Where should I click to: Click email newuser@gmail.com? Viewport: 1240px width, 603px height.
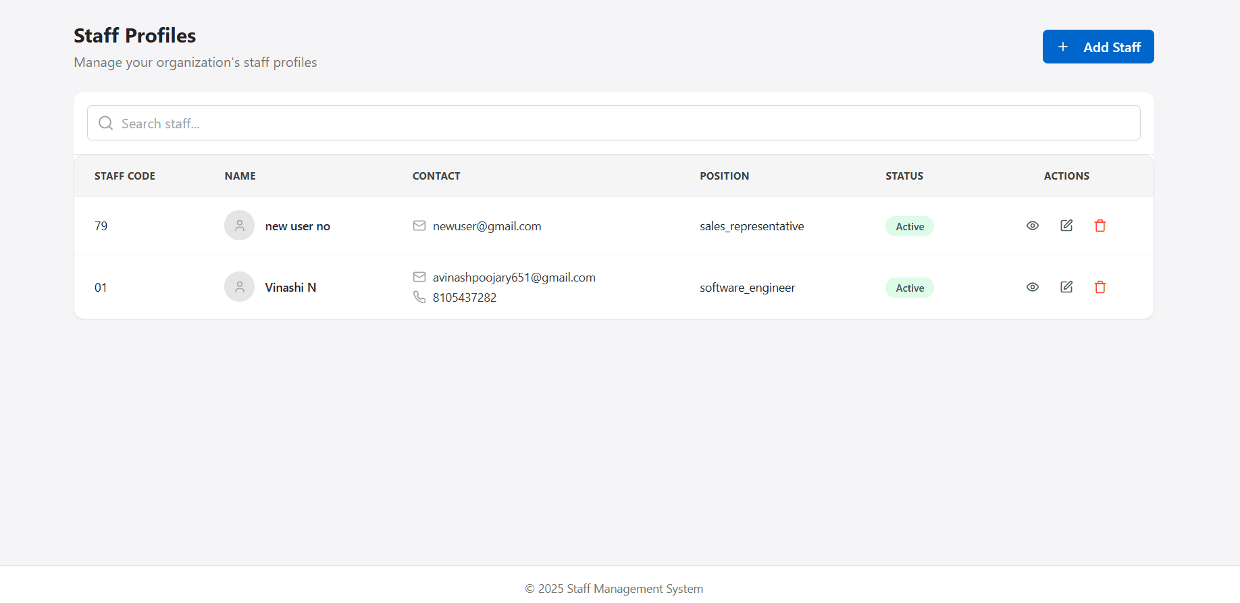coord(487,226)
